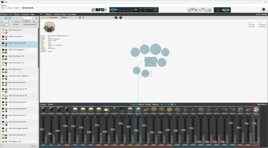This screenshot has height=148, width=268.
Task: Toggle the Mixer view button in browser
Action: click(34, 21)
